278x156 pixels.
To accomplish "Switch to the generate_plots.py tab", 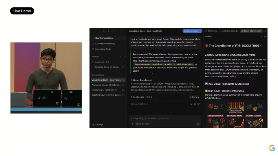I will pos(229,31).
